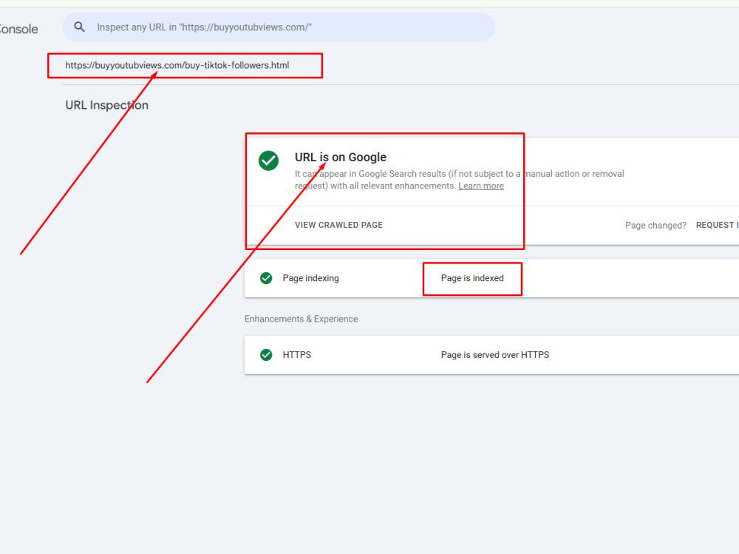Select the inspected buy-tiktok-followers URL text
Image resolution: width=739 pixels, height=554 pixels.
[177, 65]
